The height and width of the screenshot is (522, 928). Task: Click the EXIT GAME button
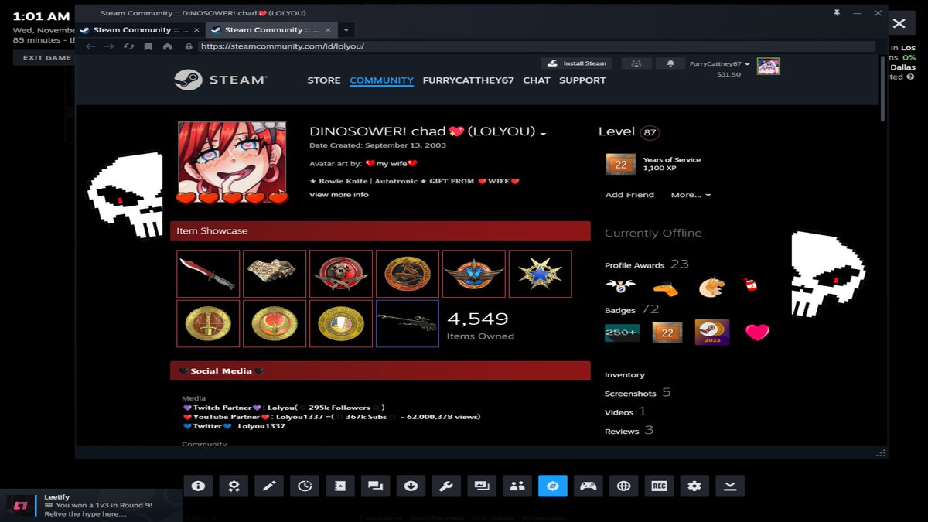tap(46, 57)
